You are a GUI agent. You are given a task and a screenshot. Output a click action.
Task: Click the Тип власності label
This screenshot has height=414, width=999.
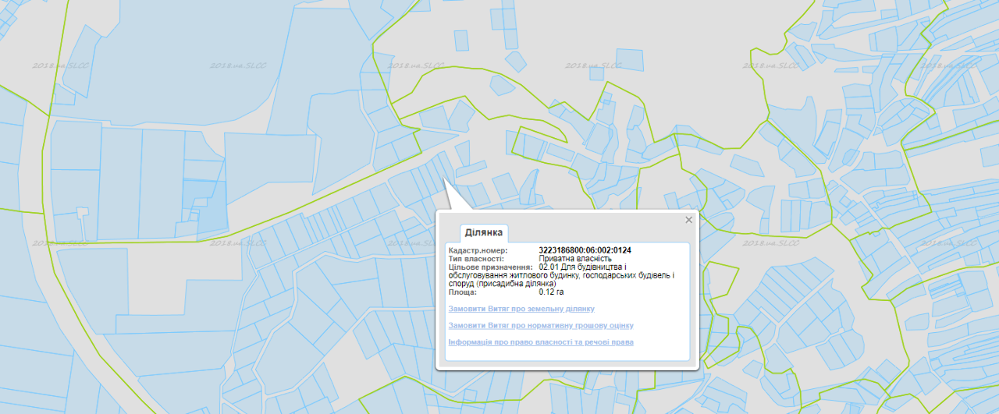(x=477, y=258)
